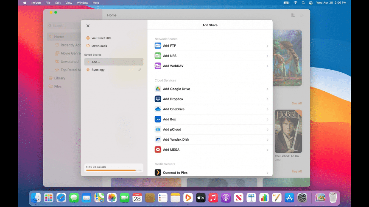Screen dimensions: 369x207
Task: Launch Safari from the Dock
Action: pos(61,198)
